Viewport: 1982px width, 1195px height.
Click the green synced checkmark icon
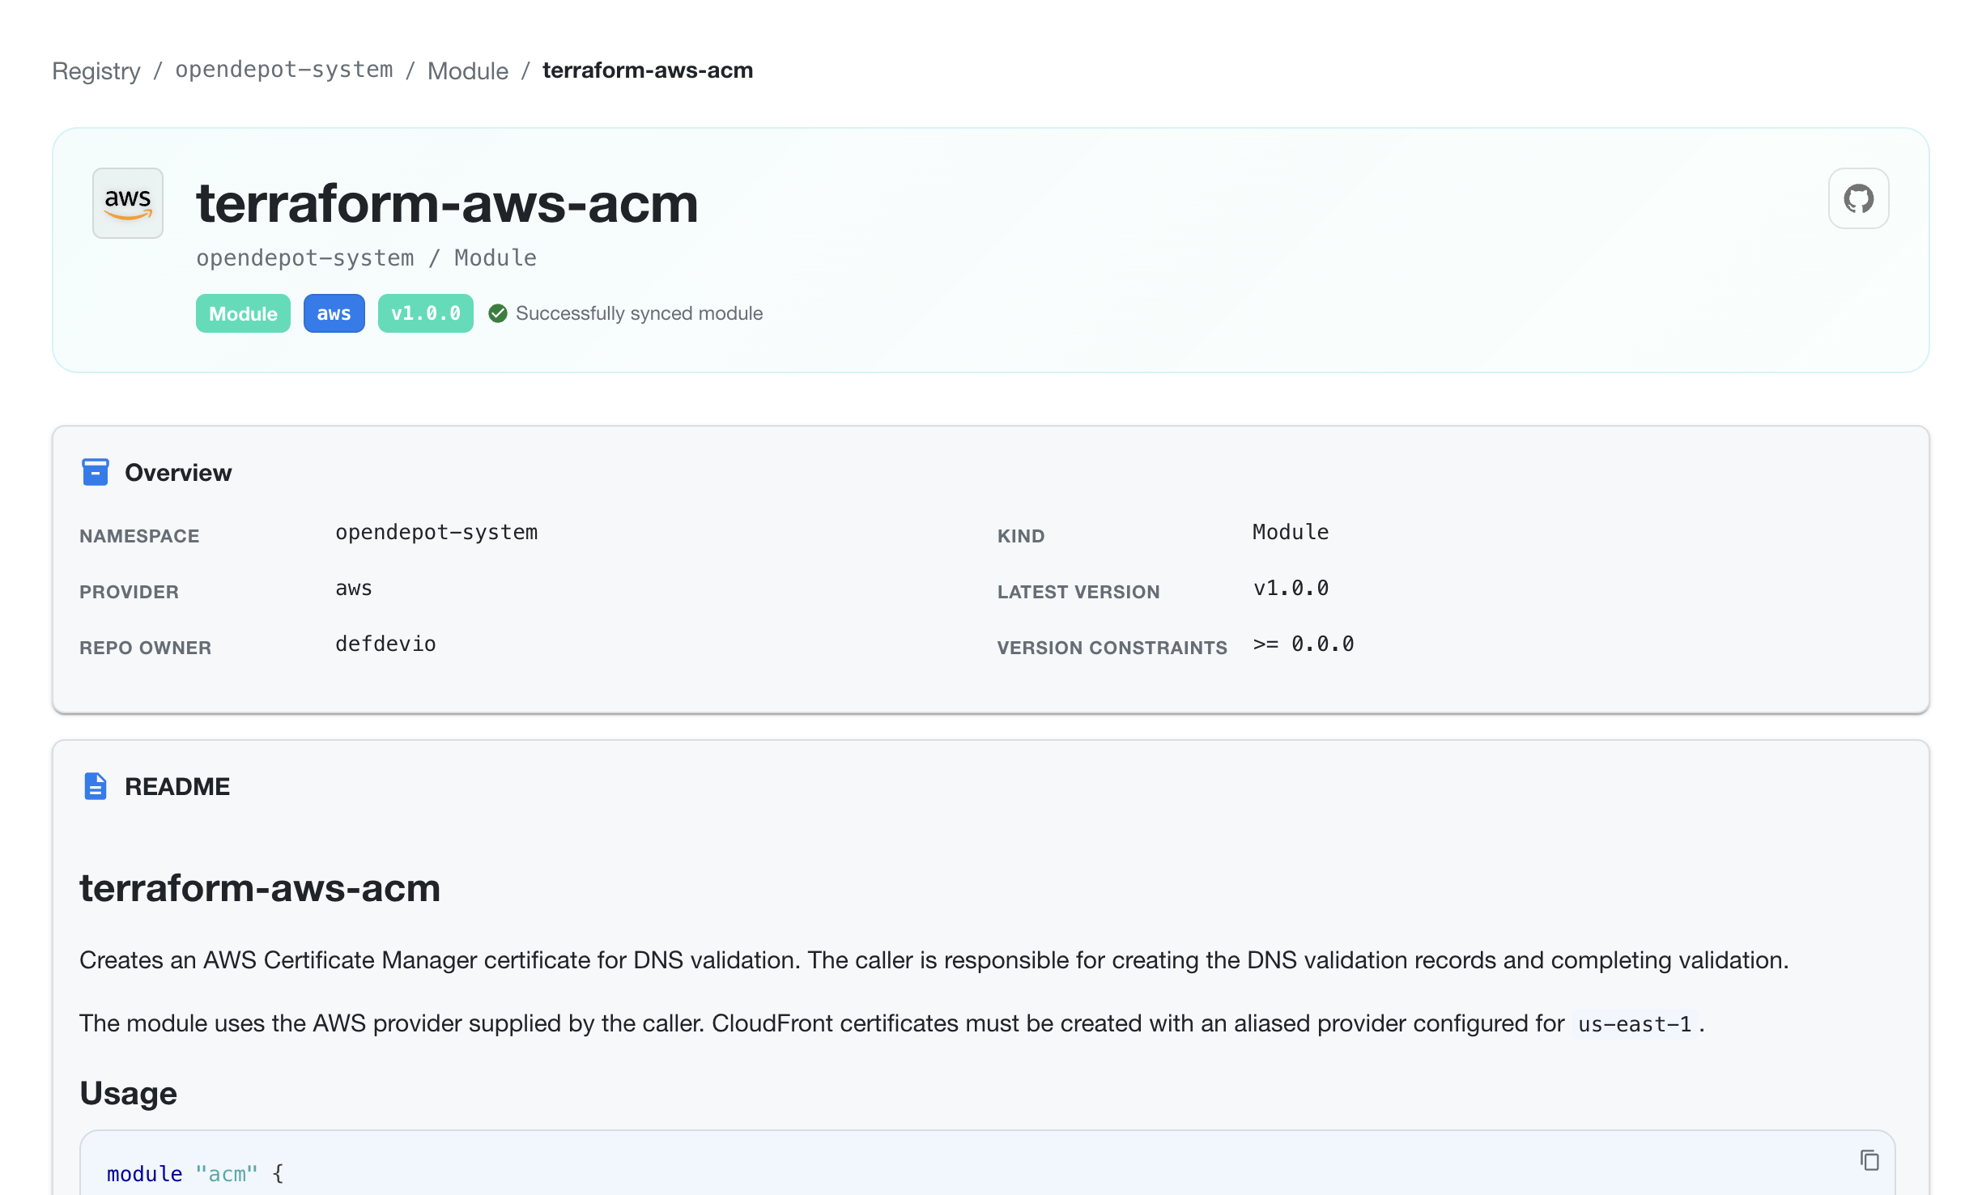498,313
